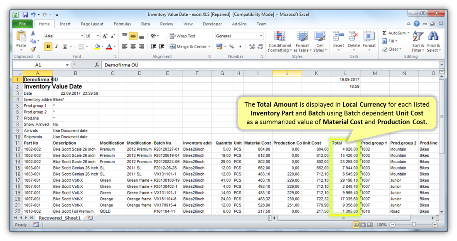
Task: Toggle Align Text Right
Action: pyautogui.click(x=142, y=47)
